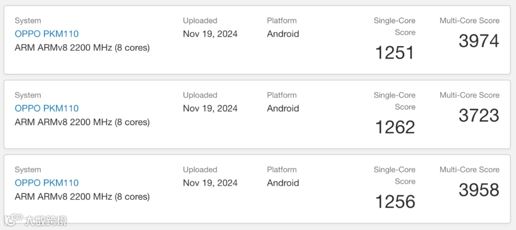Click Android platform in the 1256 result
516x230 pixels.
(x=283, y=183)
